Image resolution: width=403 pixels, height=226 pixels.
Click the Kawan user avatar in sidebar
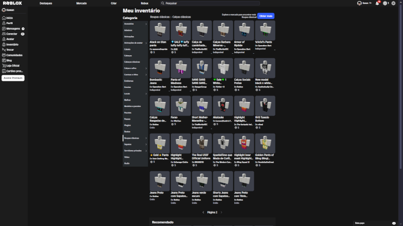pos(4,10)
